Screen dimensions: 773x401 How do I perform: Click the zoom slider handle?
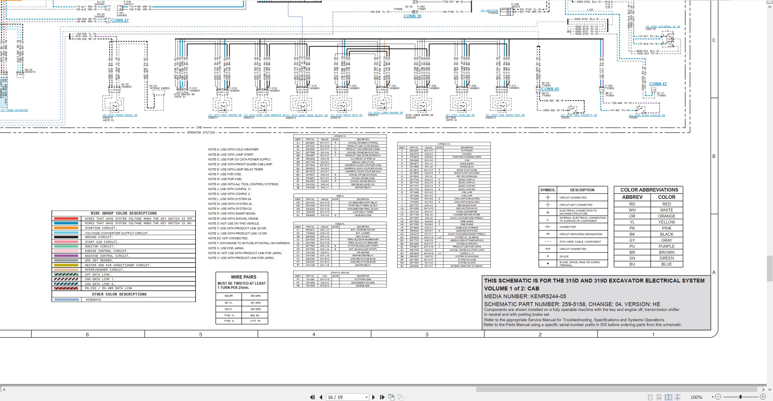coord(741,397)
